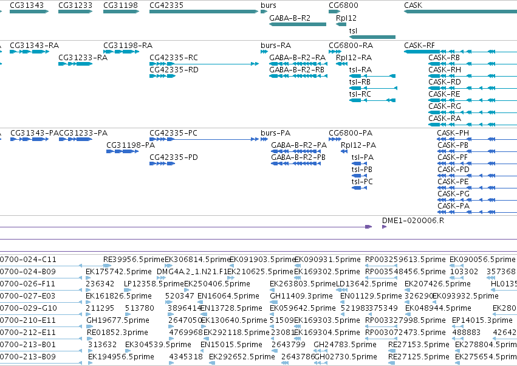Viewport: 517px width, 366px height.
Task: Select the GABA-B-R2 gene bar
Action: (x=298, y=24)
